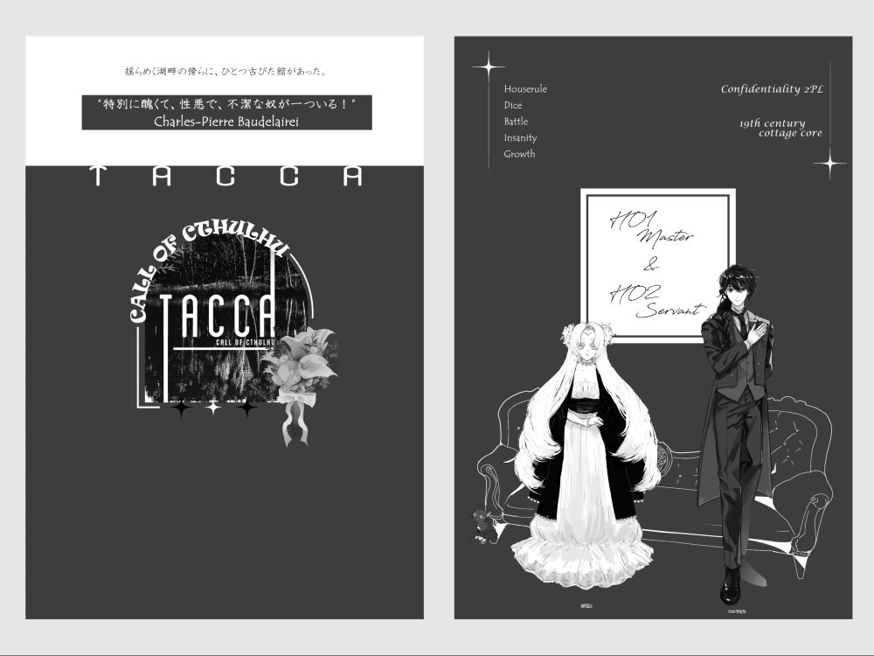Select the white sparkle between the two dark stars under the logo
The image size is (874, 656).
(x=213, y=408)
